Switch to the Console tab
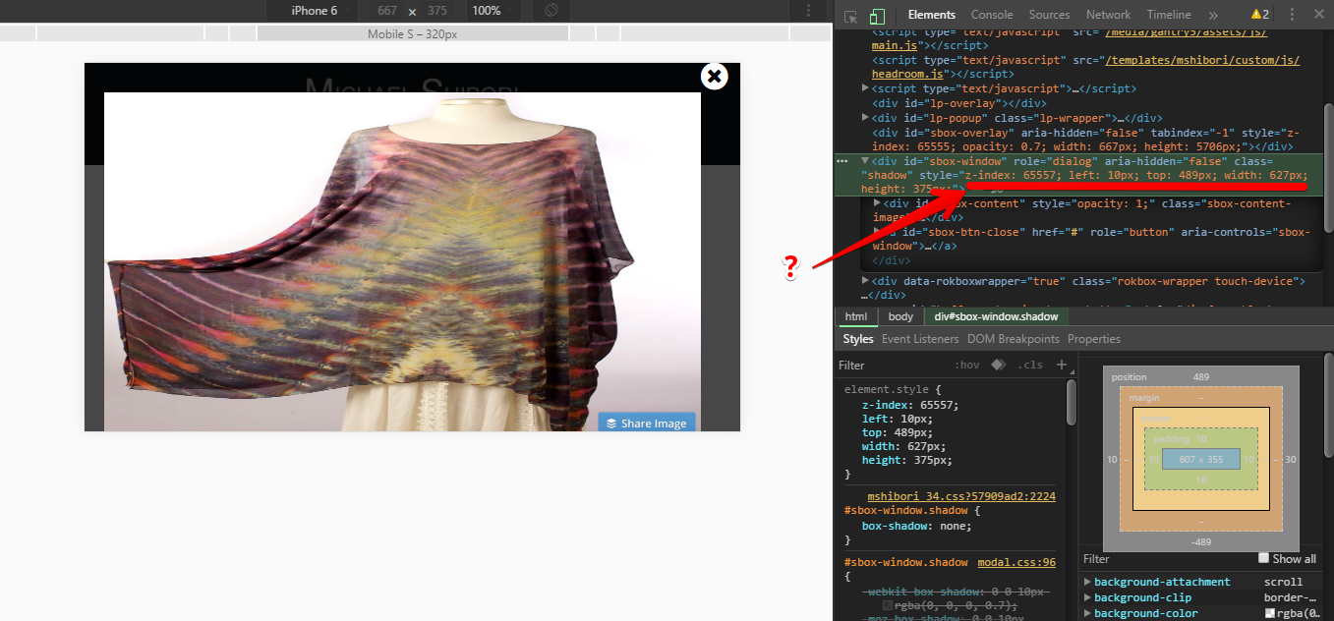 click(x=992, y=15)
